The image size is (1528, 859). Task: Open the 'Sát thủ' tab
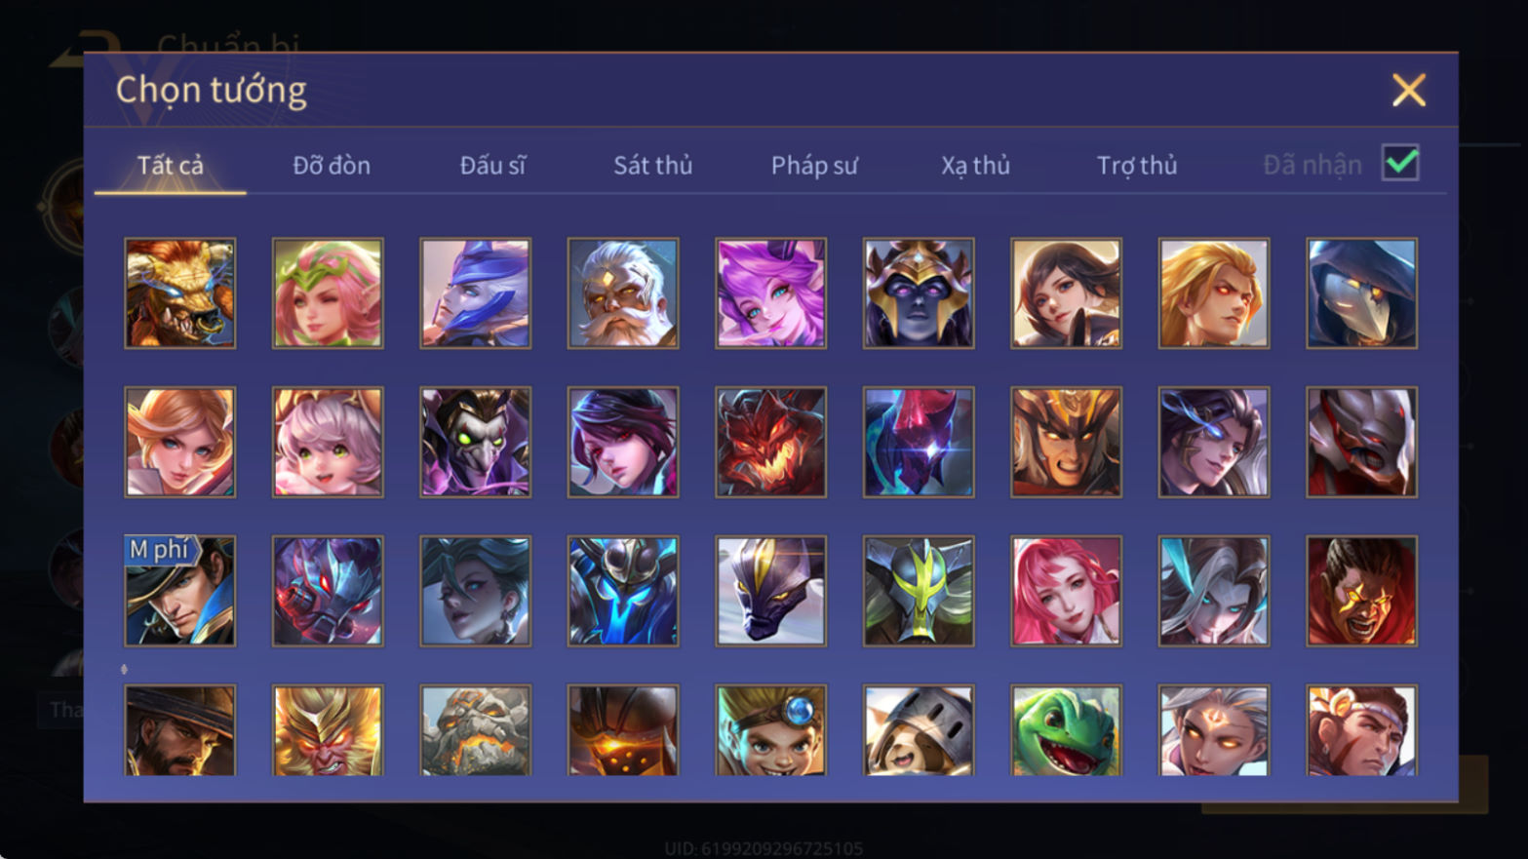653,166
